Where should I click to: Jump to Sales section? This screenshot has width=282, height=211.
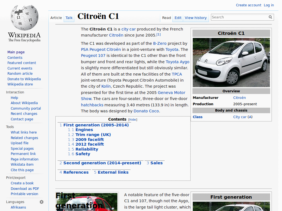pyautogui.click(x=156, y=163)
